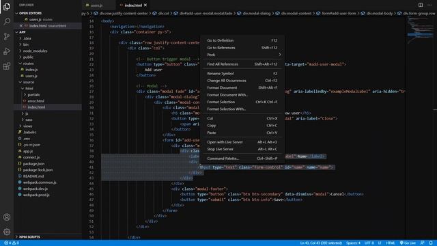
Task: Expand the views folder
Action: point(27,126)
